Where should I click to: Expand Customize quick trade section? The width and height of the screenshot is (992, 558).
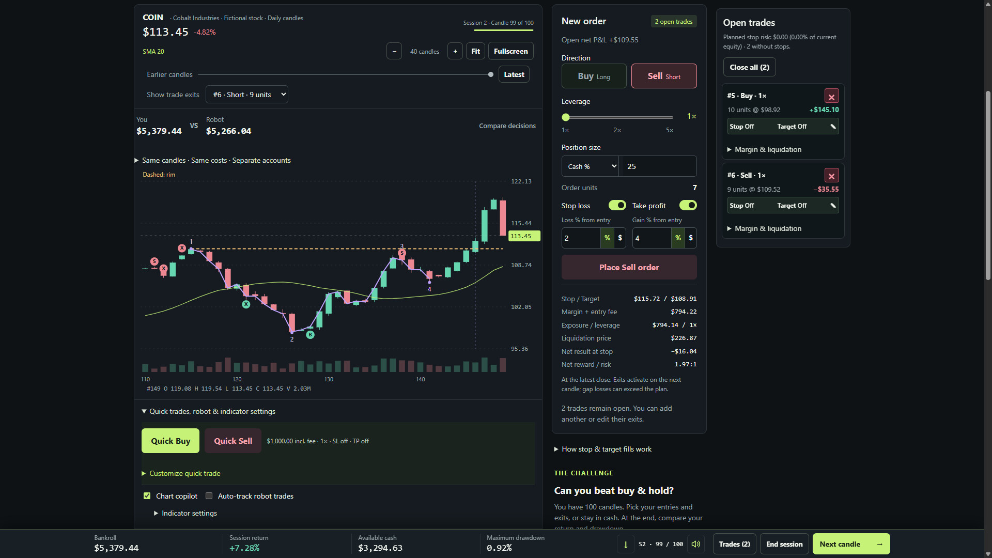point(181,473)
